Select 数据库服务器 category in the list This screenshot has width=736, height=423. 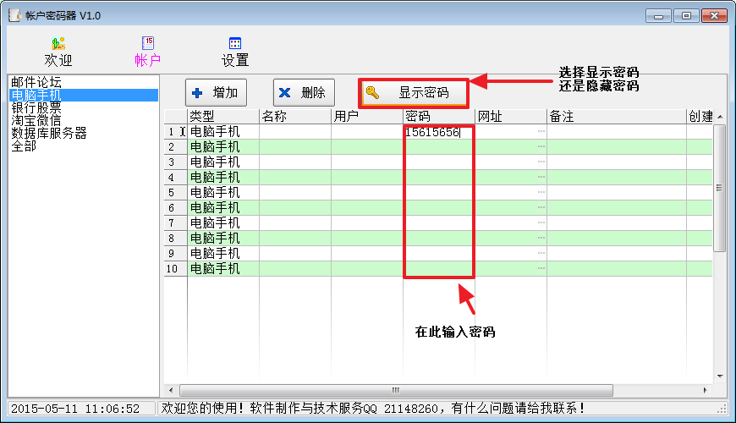[x=49, y=133]
